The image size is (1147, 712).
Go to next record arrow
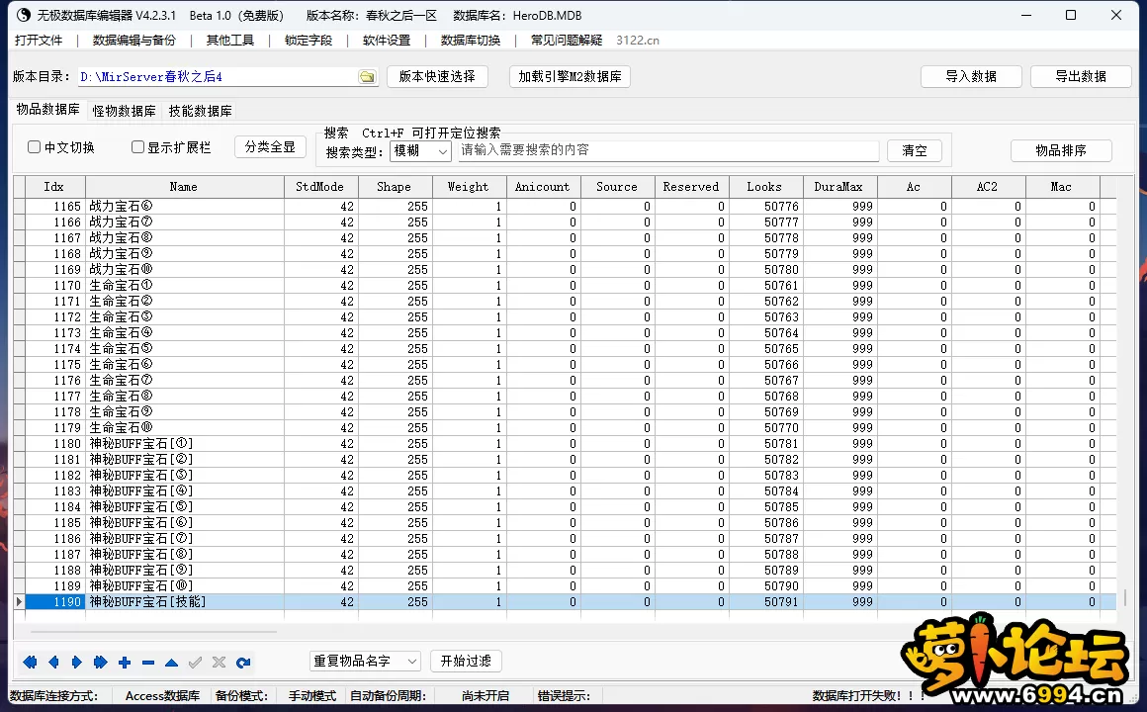tap(77, 663)
